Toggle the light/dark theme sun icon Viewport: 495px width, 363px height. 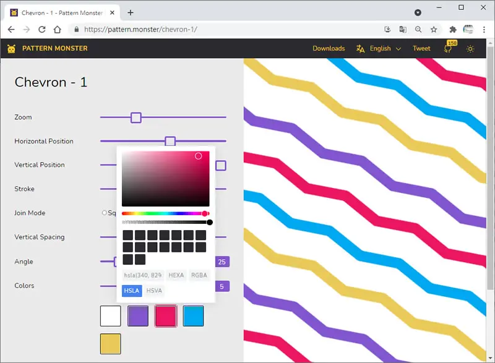point(470,49)
